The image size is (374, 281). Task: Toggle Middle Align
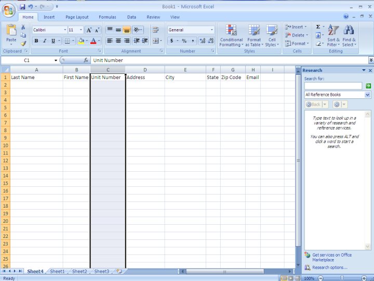click(x=118, y=30)
